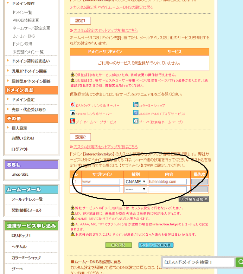Expand 個人設定 menu
Screen dimensions: 243x274
[8, 128]
